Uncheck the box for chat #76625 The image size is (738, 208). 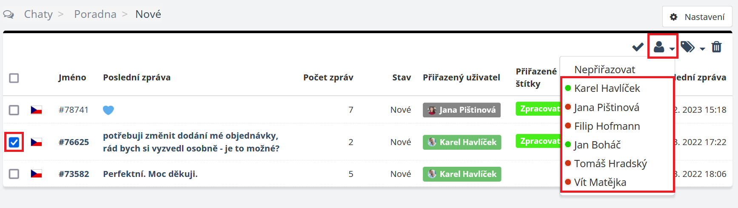tap(14, 142)
